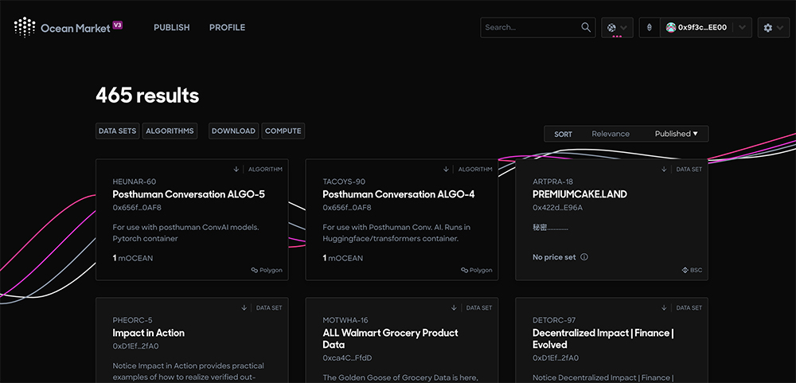Viewport: 796px width, 383px height.
Task: Click BSC network icon on PREMIUMCAKE.LAND card
Action: click(685, 270)
